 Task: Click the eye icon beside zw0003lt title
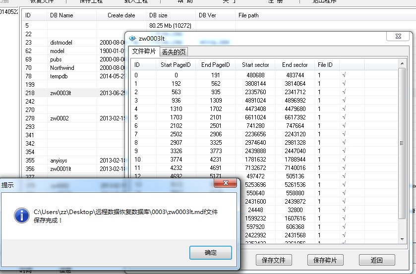pos(132,39)
